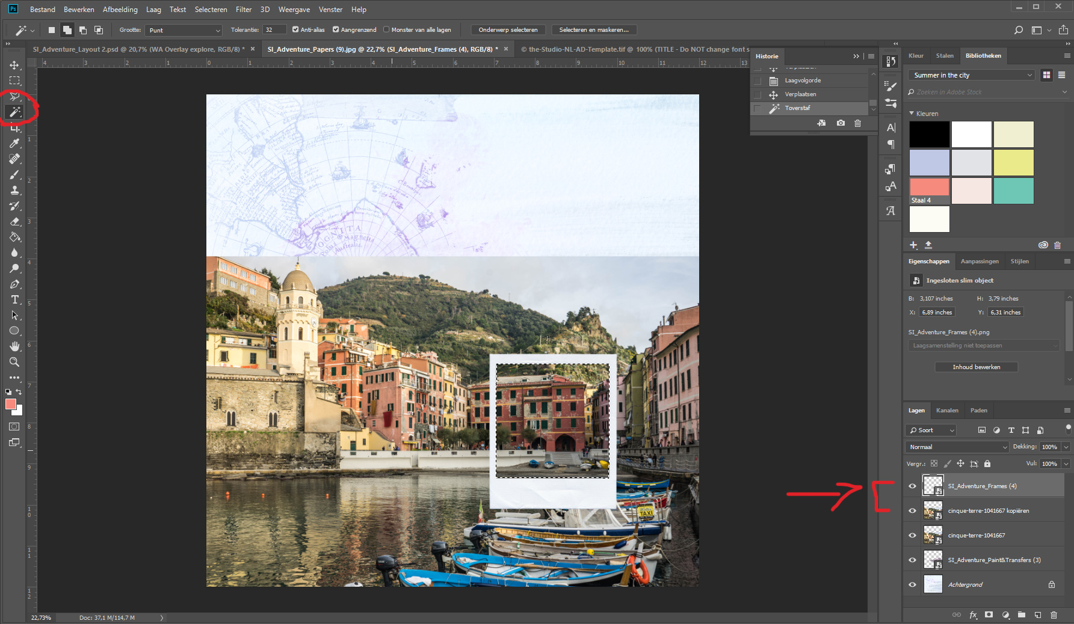Select the Horizontal Type tool
Viewport: 1074px width, 624px height.
[14, 299]
